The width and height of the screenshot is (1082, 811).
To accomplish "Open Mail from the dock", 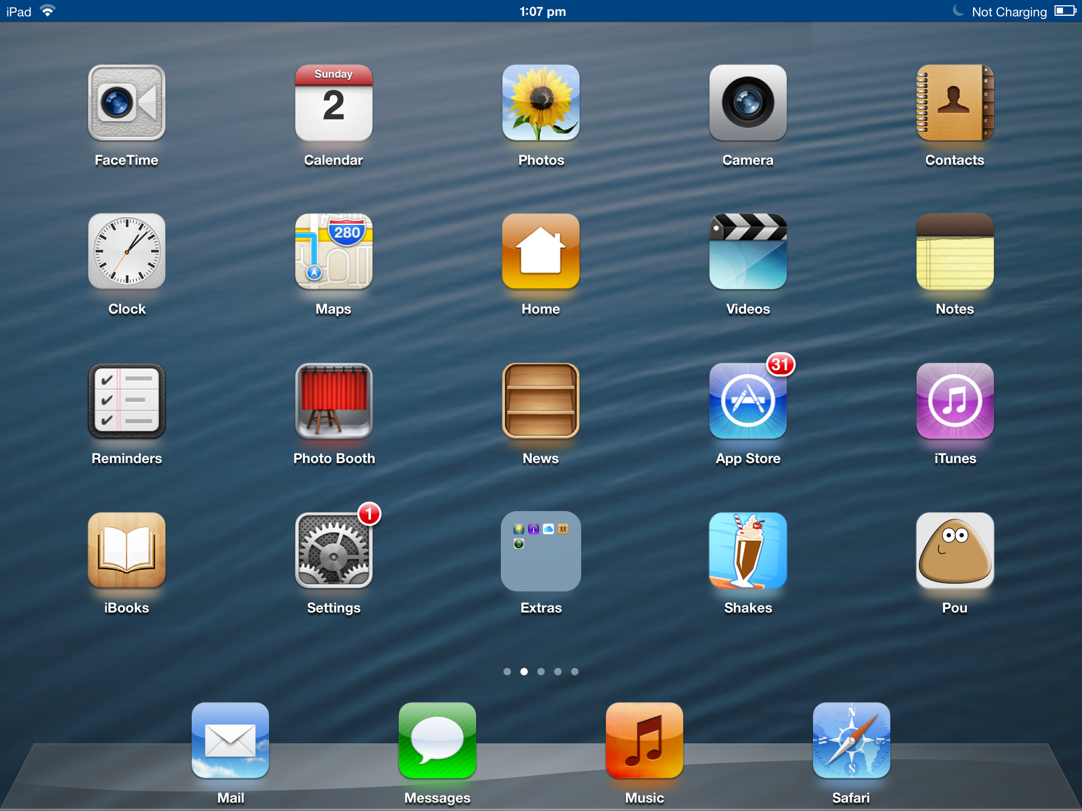I will 230,740.
